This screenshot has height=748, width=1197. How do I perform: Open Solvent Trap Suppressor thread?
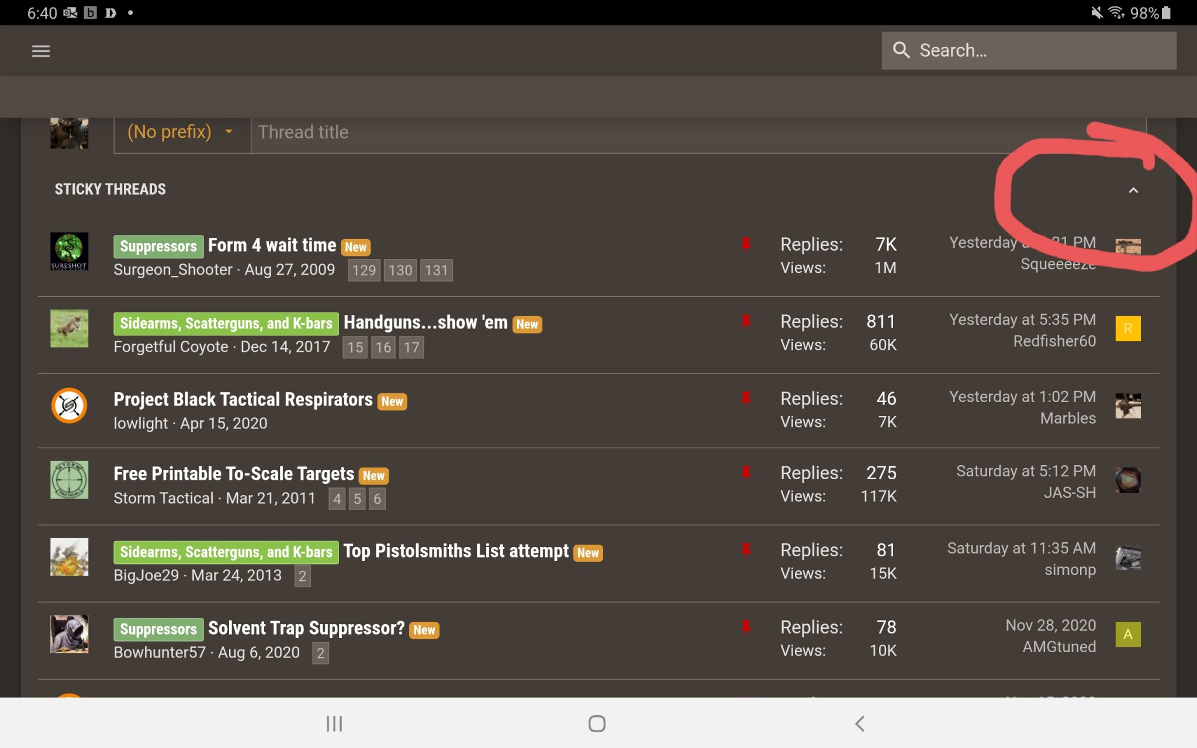[x=306, y=629]
